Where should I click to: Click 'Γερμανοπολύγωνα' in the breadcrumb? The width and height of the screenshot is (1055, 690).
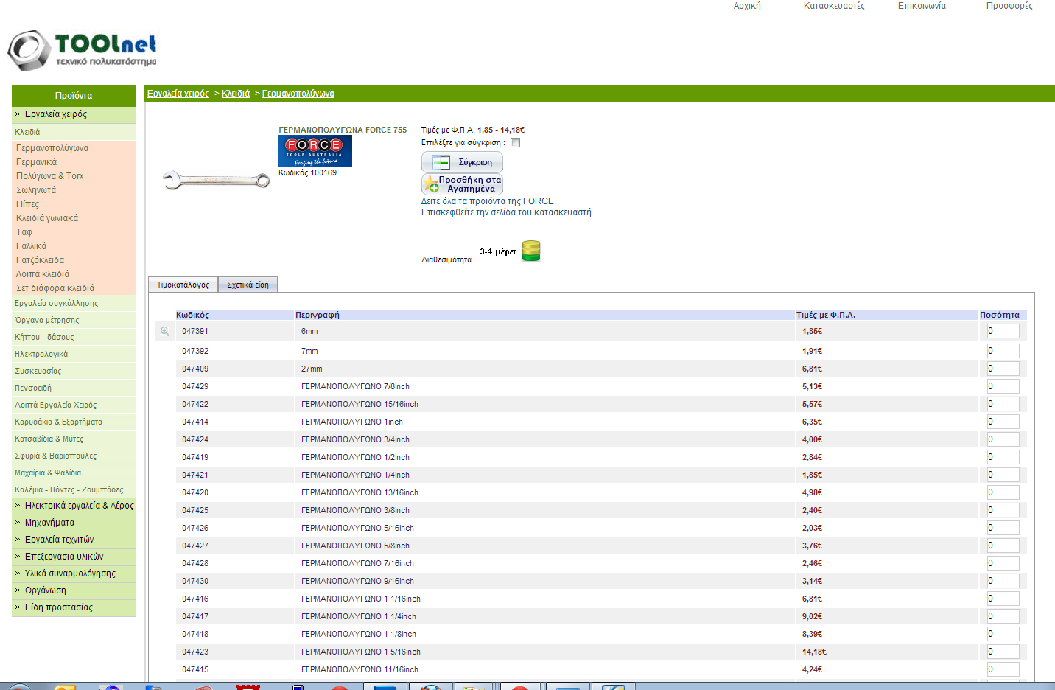coord(298,94)
